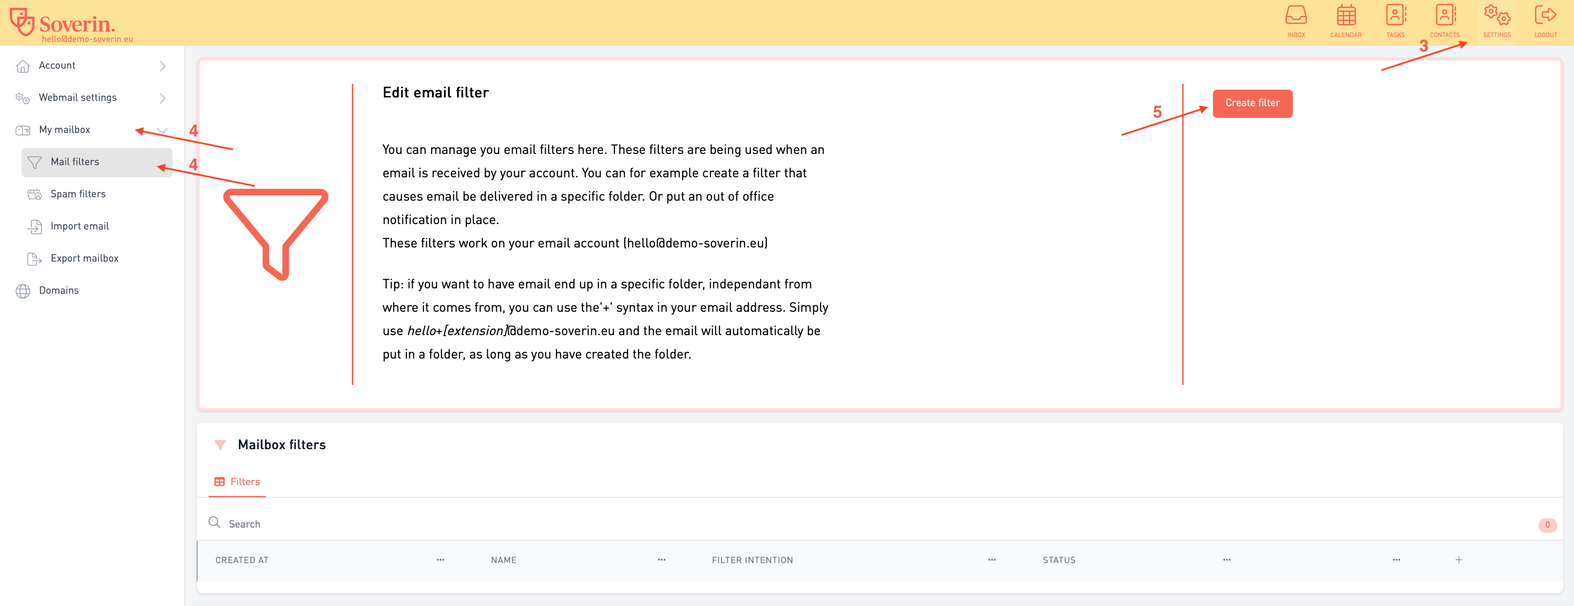
Task: Click the plus add column icon
Action: coord(1459,560)
